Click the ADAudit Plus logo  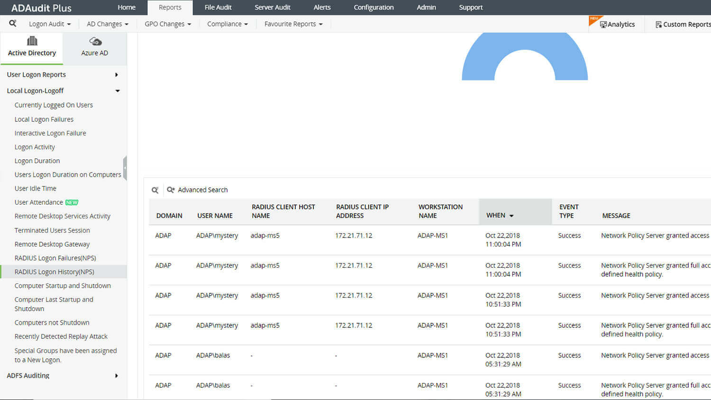coord(41,8)
